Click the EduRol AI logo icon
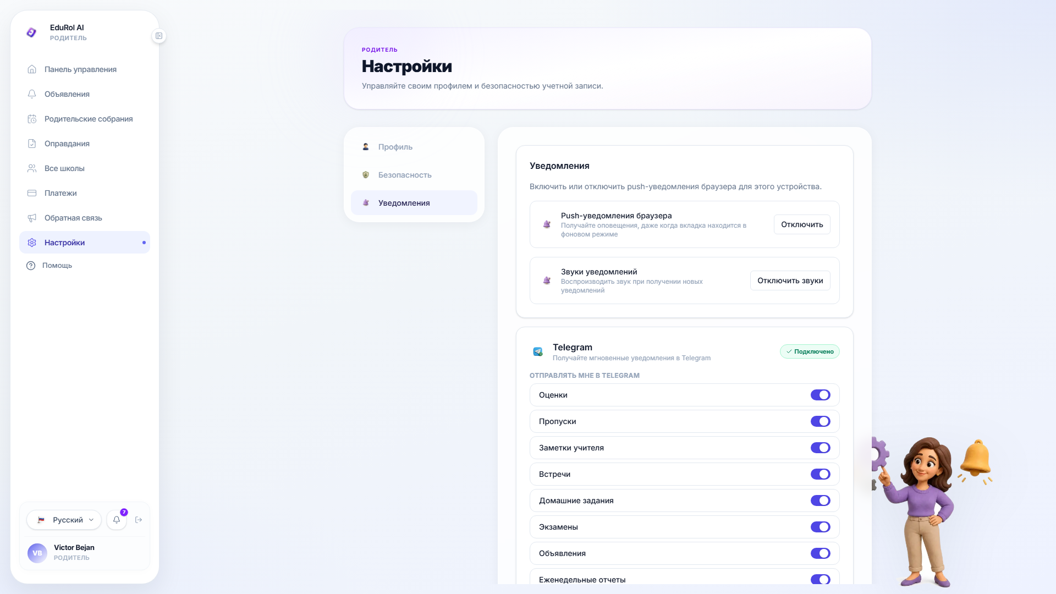Screen dimensions: 1056x594 [31, 32]
